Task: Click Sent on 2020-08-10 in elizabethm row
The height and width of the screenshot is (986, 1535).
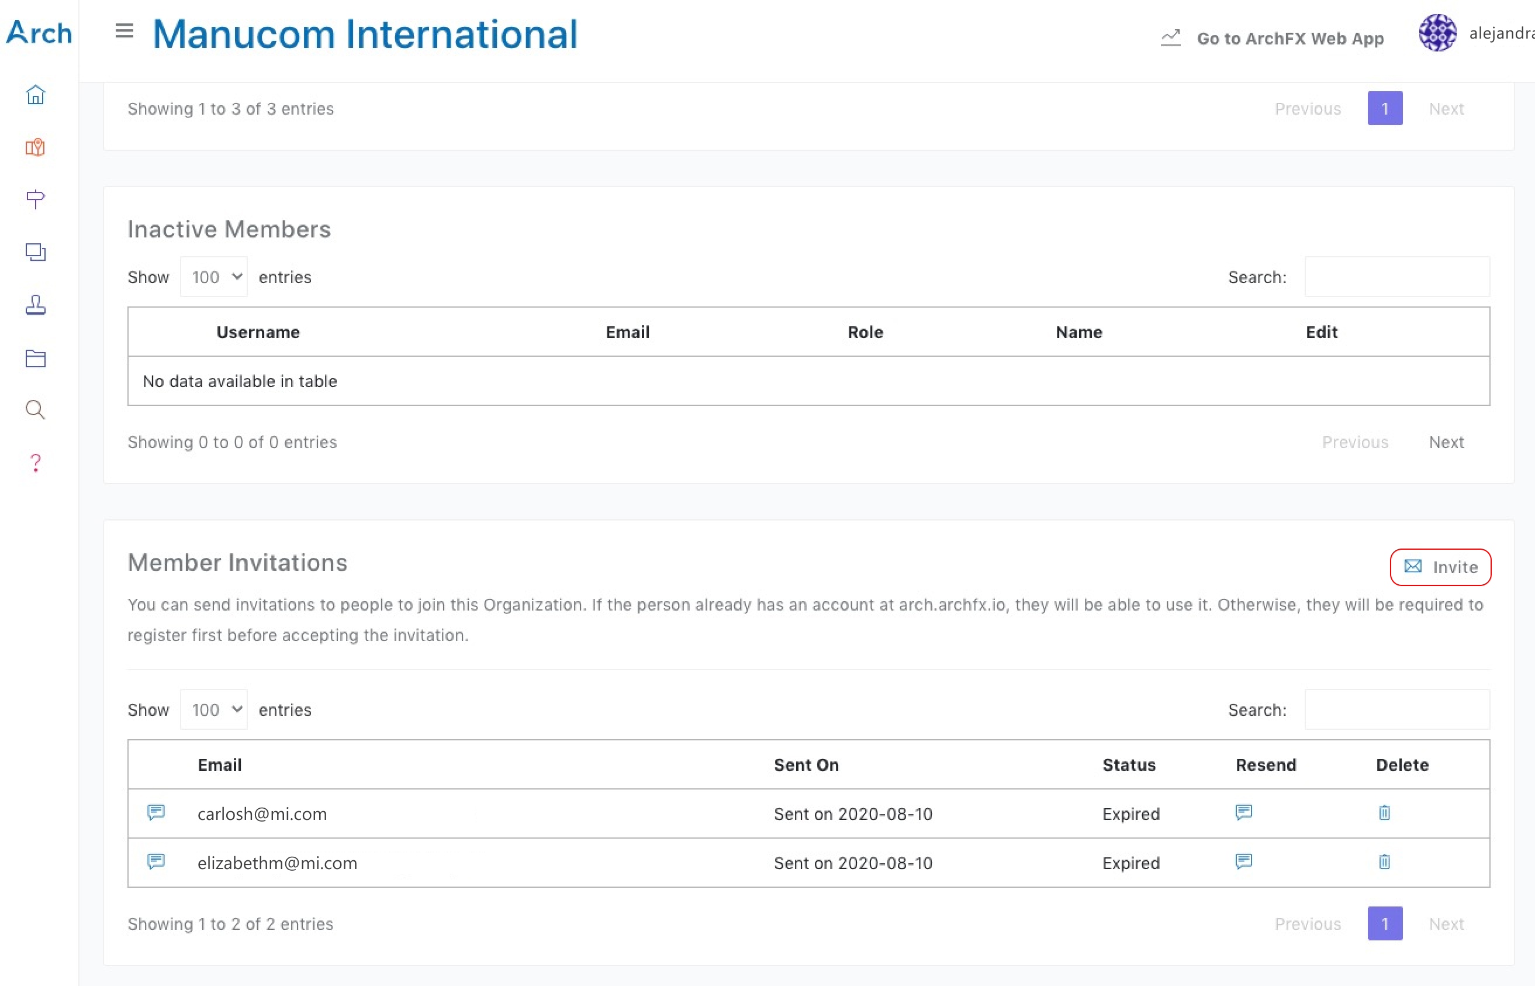Action: pos(853,863)
